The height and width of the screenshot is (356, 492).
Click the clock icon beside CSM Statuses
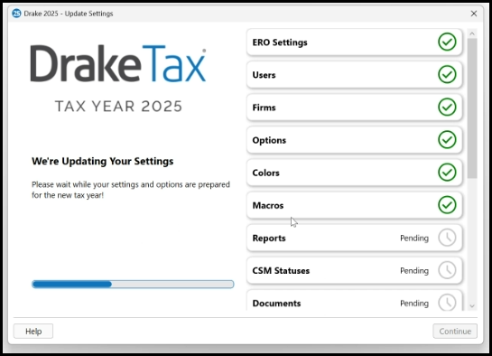[447, 270]
